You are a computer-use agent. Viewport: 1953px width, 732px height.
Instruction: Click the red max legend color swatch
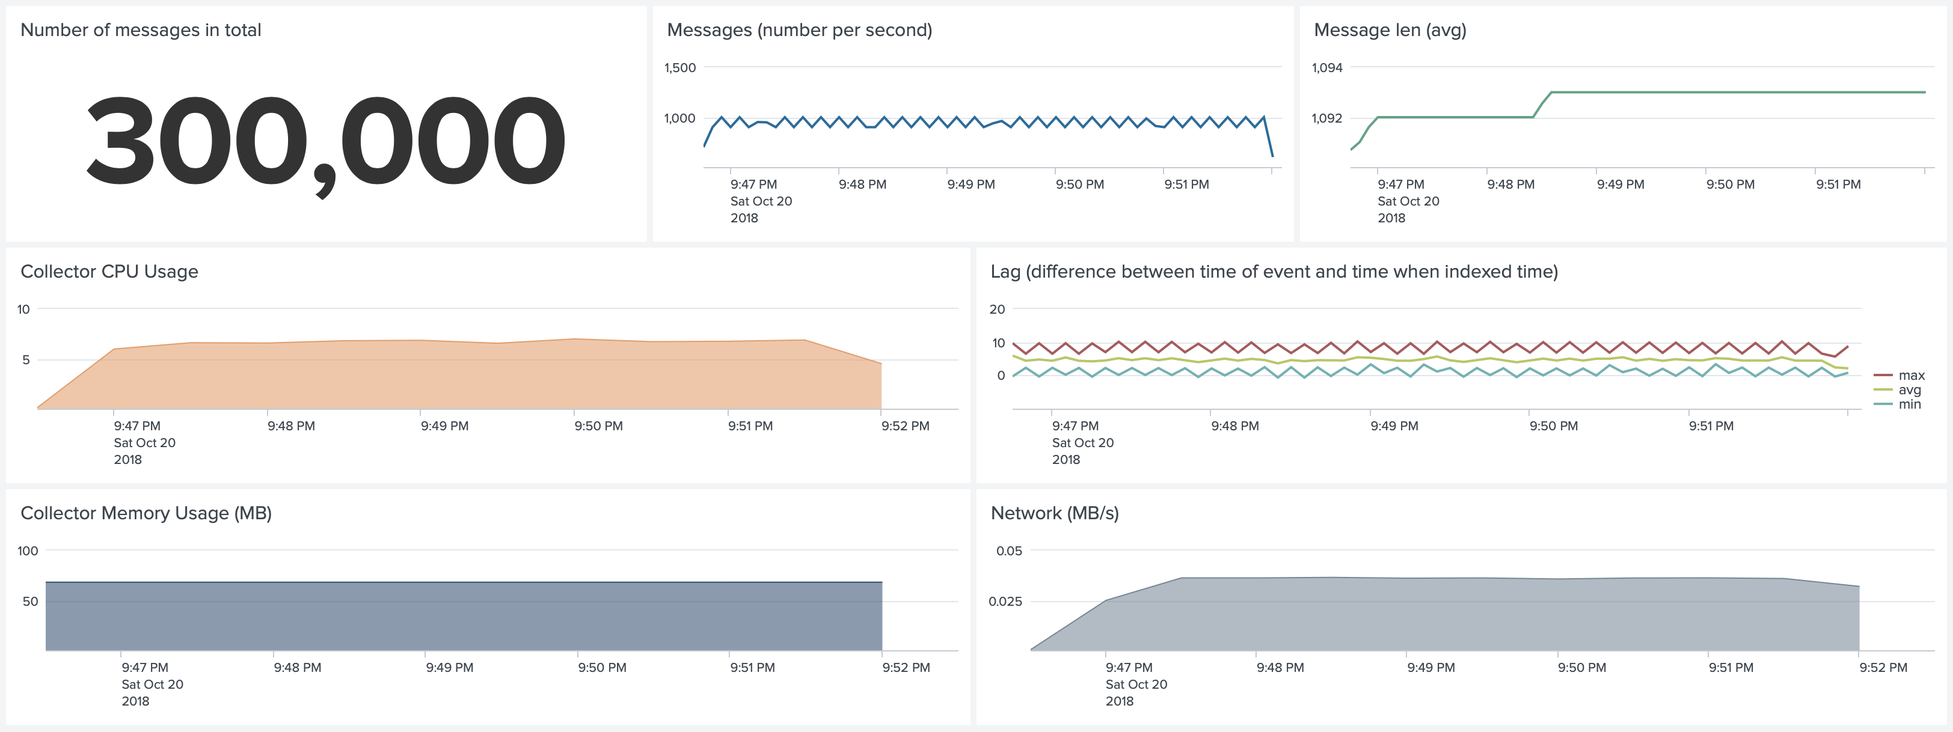pyautogui.click(x=1883, y=376)
